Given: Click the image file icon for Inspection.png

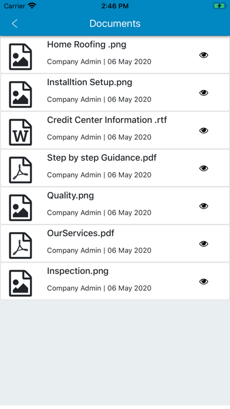Looking at the screenshot, I should 21,283.
